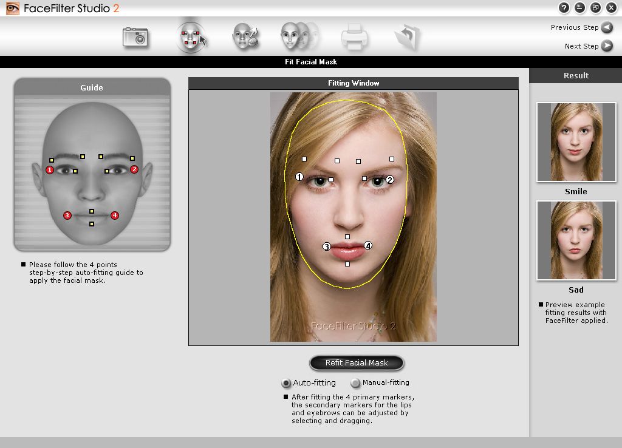Click the Previous Step arrow icon

click(606, 27)
